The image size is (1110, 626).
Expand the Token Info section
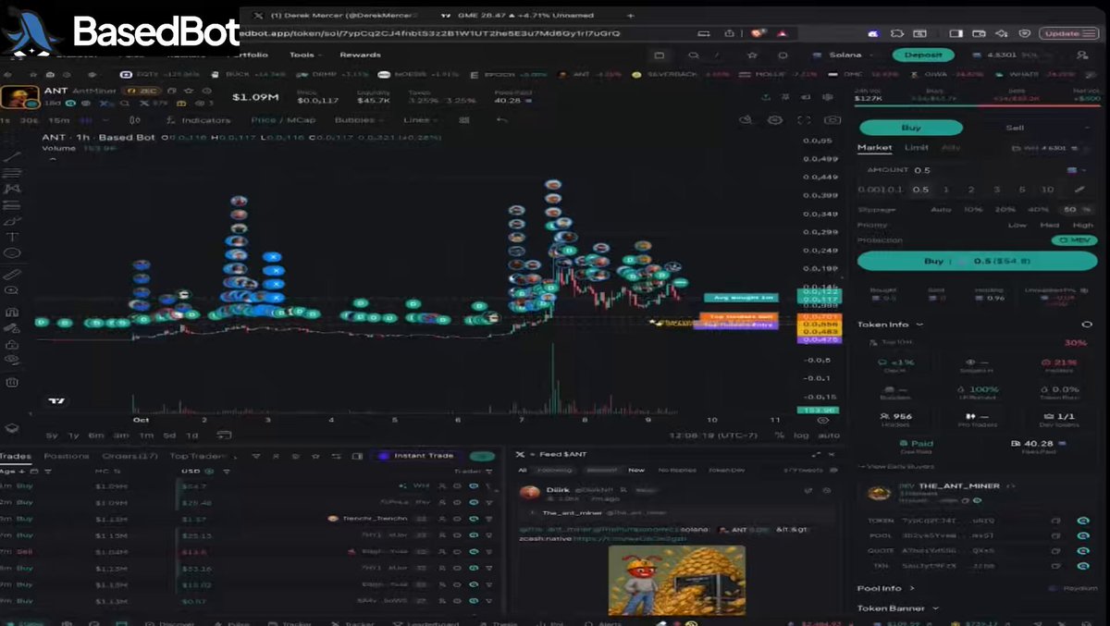click(890, 325)
